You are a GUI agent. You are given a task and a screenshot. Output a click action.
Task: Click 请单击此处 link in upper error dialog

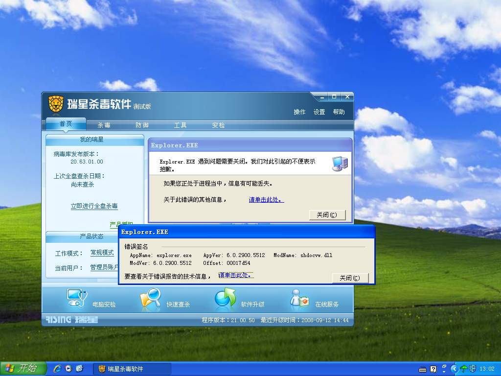(x=266, y=200)
